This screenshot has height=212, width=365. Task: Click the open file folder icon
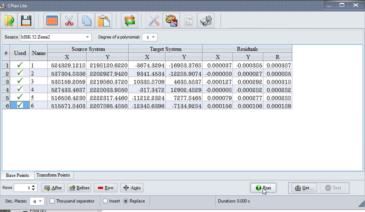point(9,21)
